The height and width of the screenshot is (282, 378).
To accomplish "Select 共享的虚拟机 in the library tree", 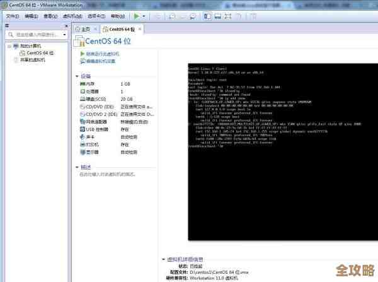I will pyautogui.click(x=33, y=60).
